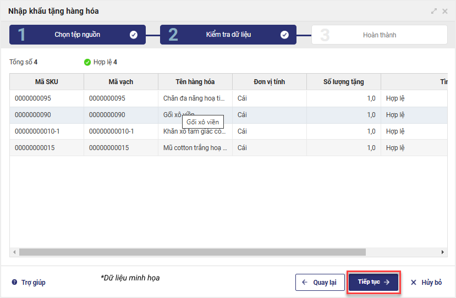Click product name Chăn đa năng hoạ ti...

click(194, 98)
